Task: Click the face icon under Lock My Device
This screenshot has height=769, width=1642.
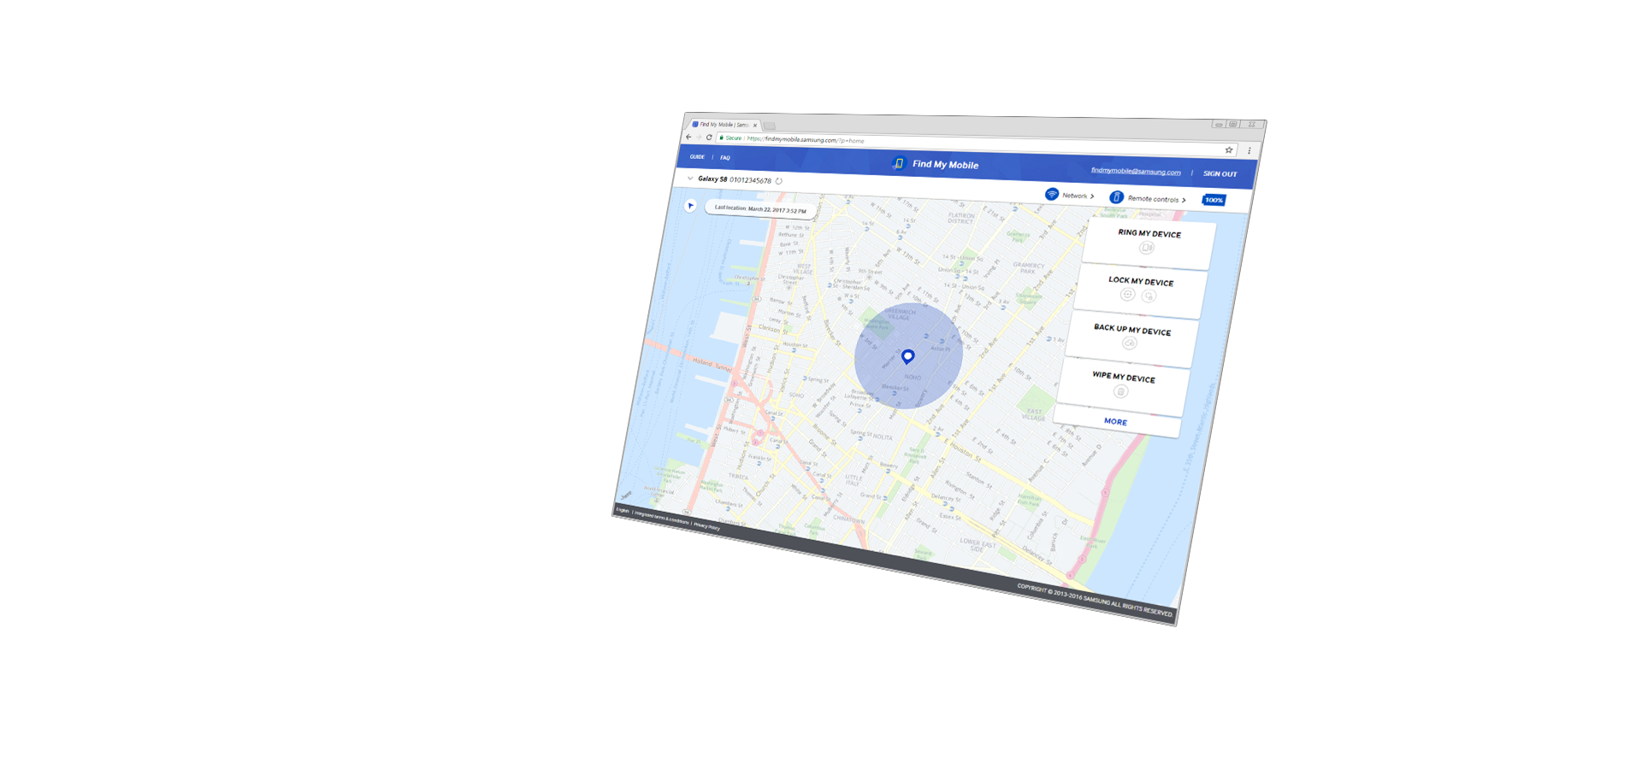Action: (x=1127, y=295)
